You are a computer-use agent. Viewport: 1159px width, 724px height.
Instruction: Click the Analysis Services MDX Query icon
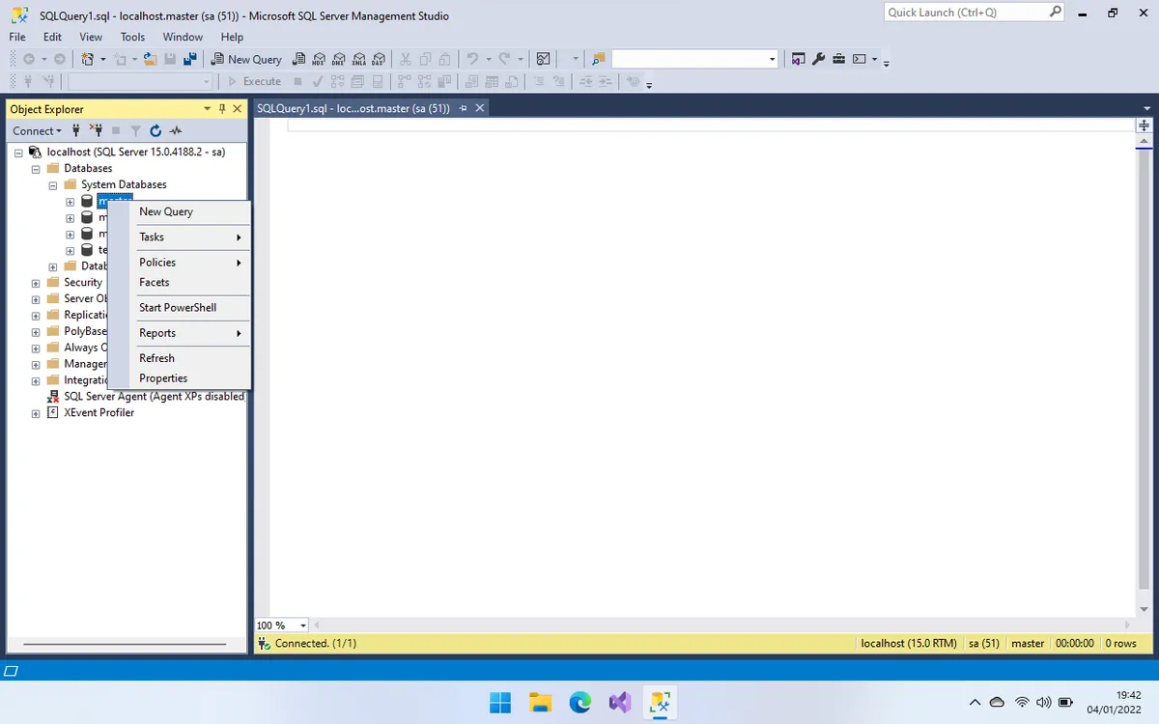319,59
